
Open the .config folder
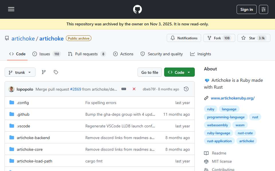click(x=23, y=103)
